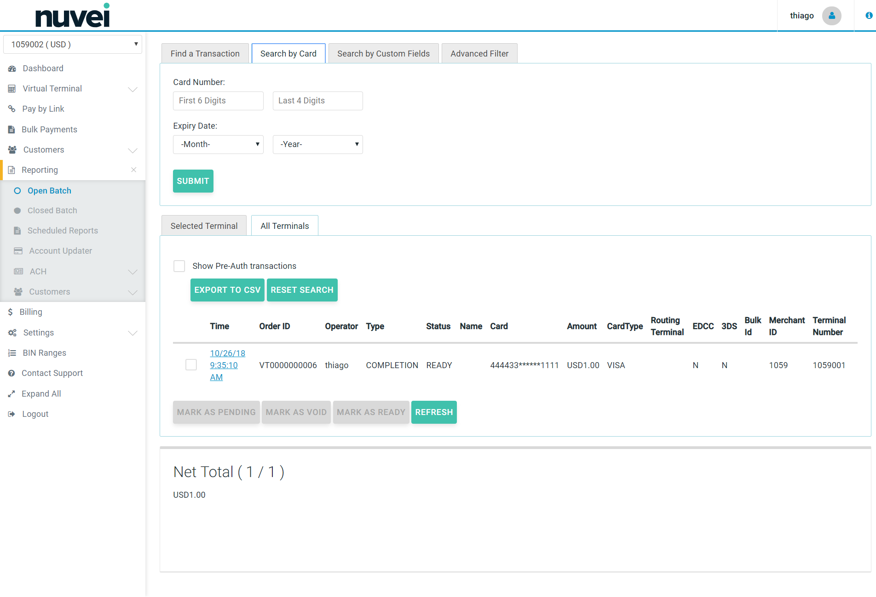This screenshot has width=876, height=597.
Task: Open the expiry Month dropdown
Action: tap(218, 144)
